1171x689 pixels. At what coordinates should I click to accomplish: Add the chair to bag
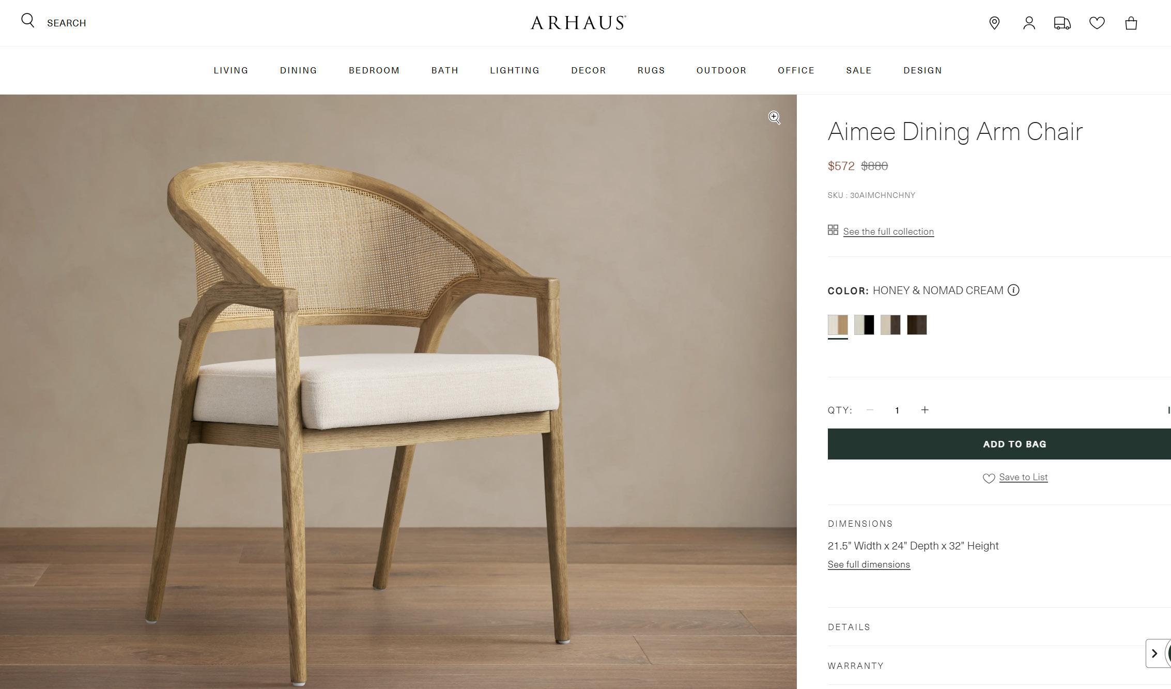tap(999, 444)
